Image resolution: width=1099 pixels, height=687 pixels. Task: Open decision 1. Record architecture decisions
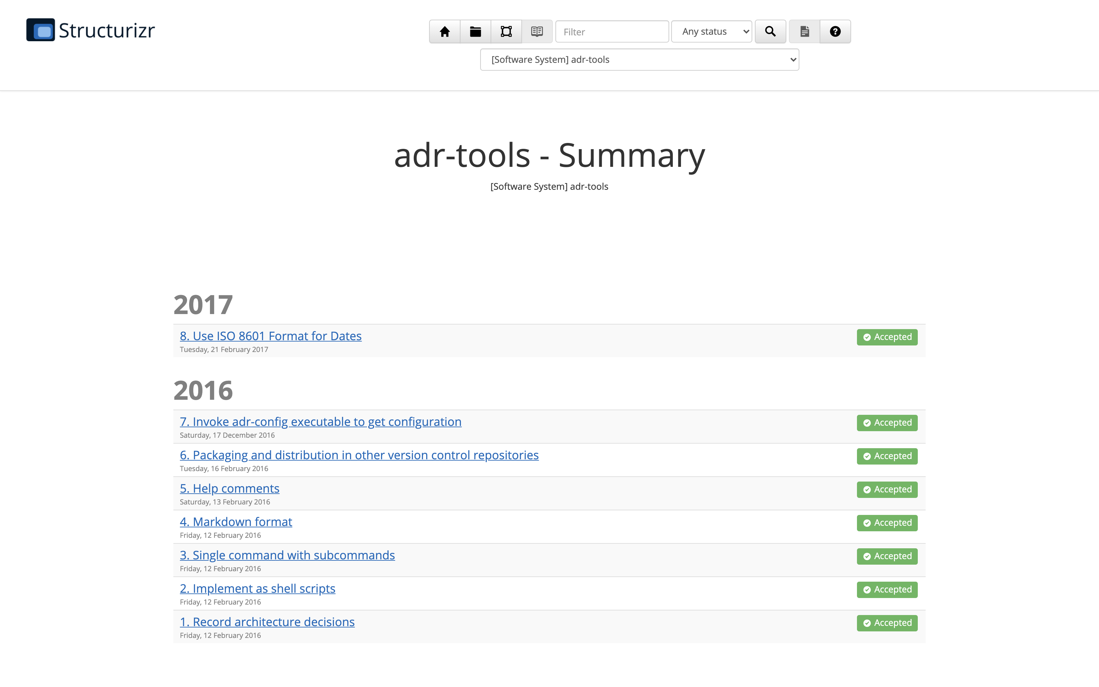[267, 622]
